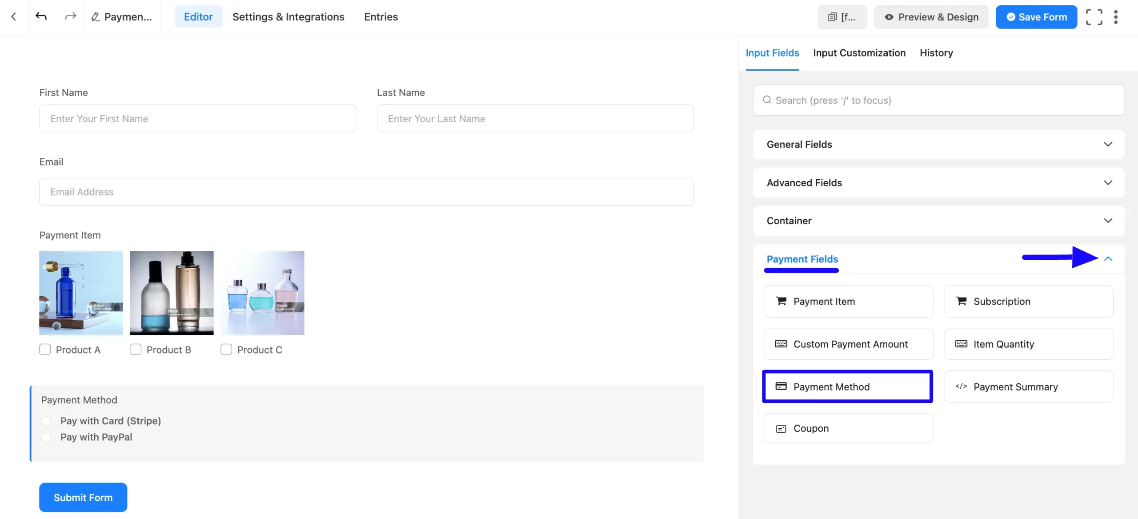The image size is (1138, 519).
Task: Add the Payment Summary field
Action: (x=1028, y=386)
